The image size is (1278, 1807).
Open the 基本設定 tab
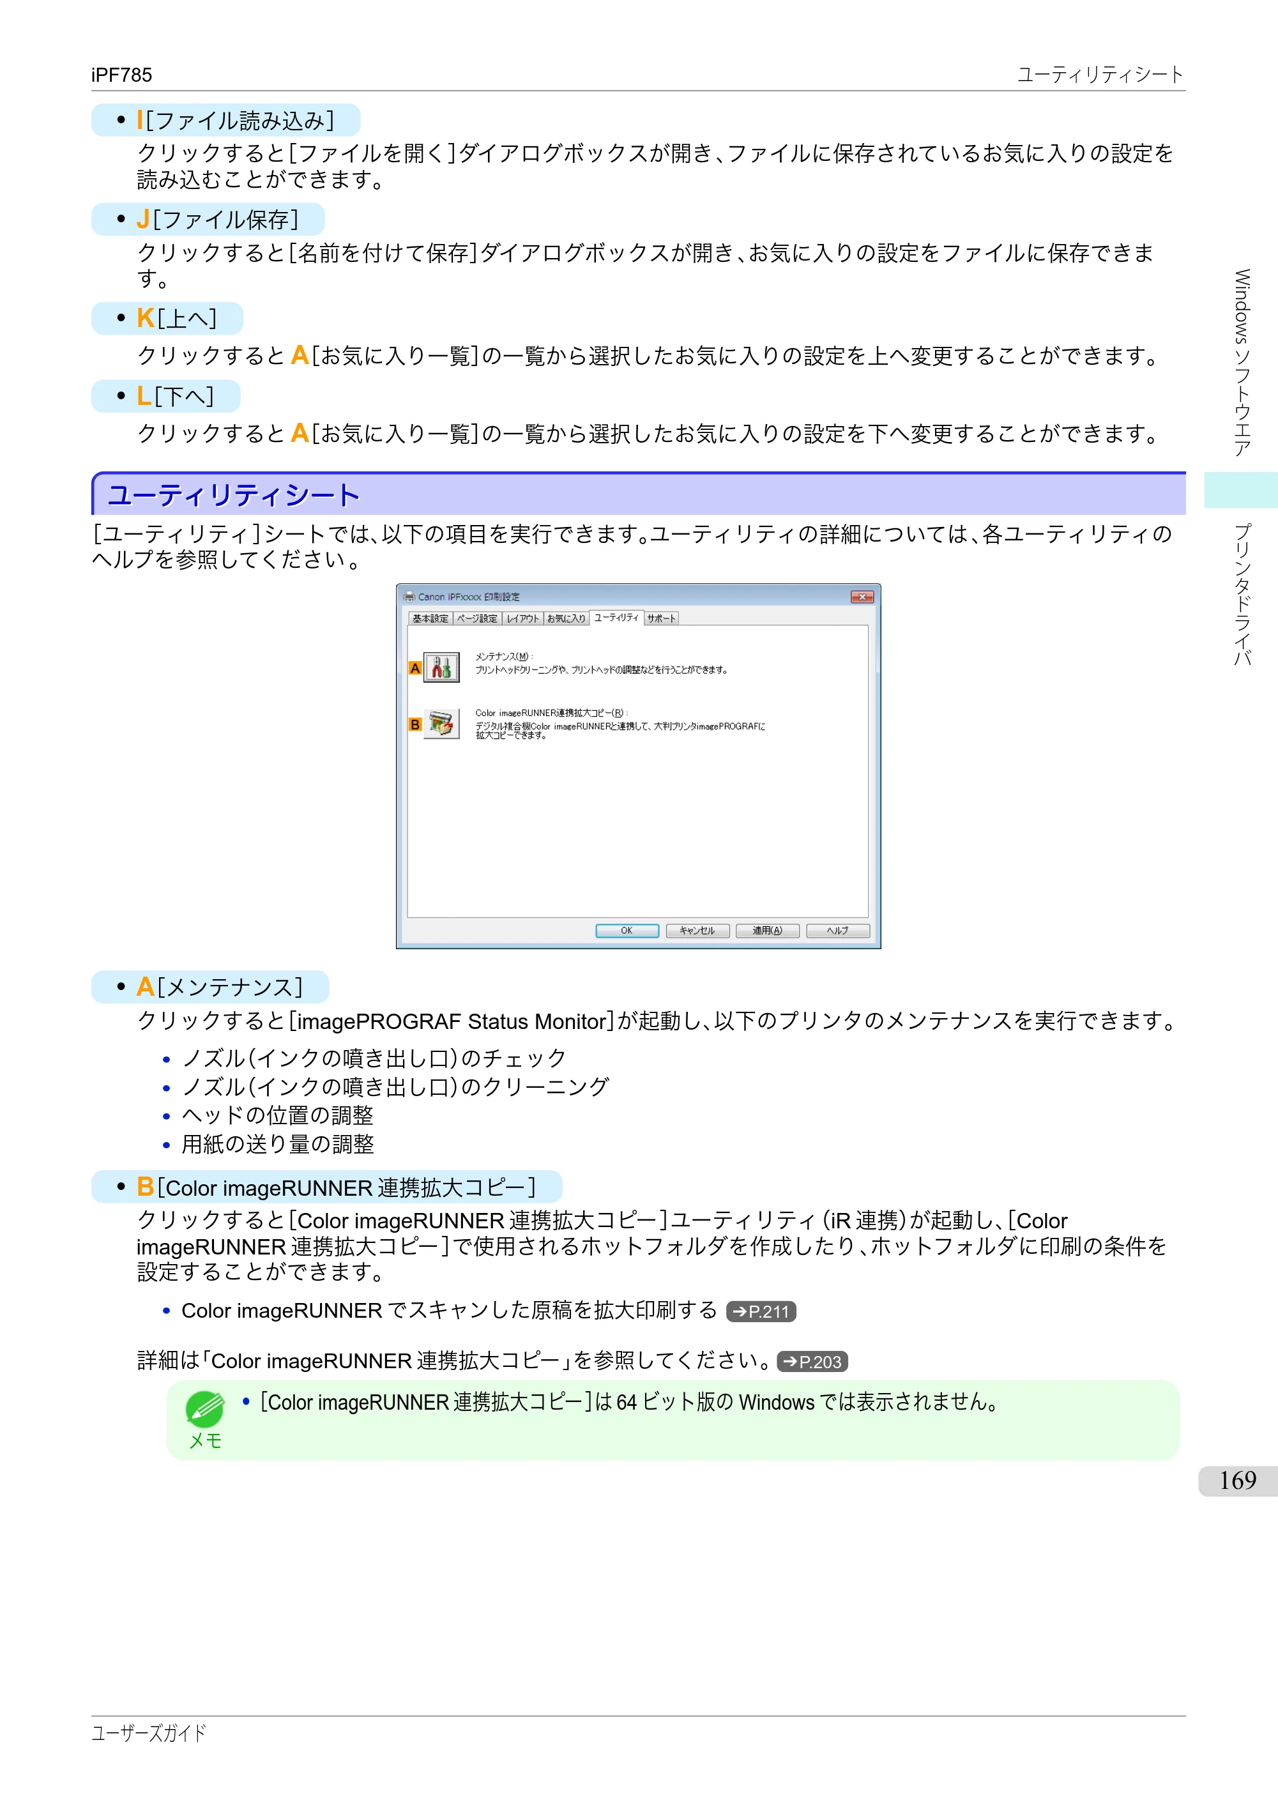430,618
